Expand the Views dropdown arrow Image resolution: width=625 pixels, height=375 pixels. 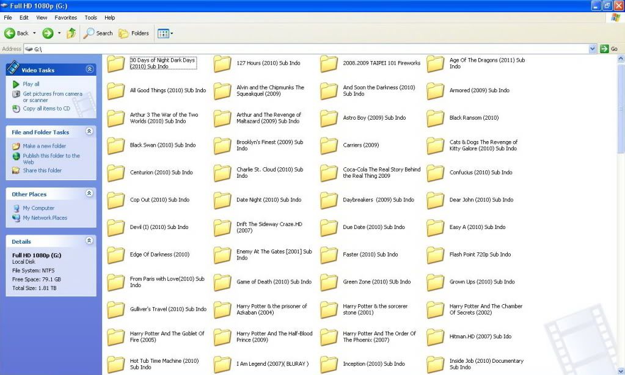(x=172, y=34)
